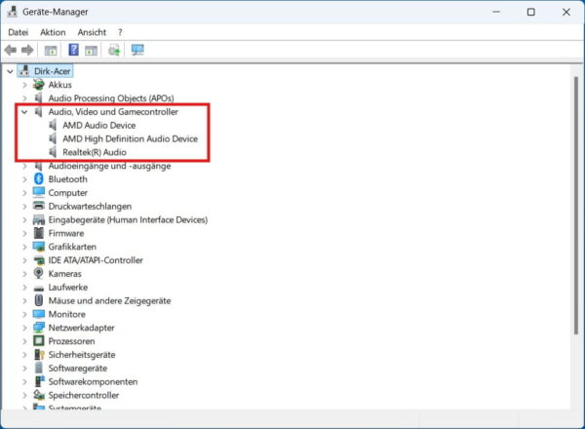Click the Firmware category icon
The height and width of the screenshot is (429, 585).
coord(38,233)
